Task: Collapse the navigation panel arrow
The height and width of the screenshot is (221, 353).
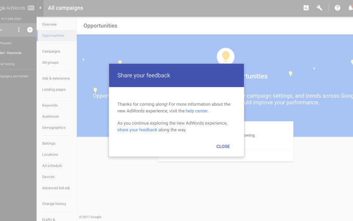Action: pyautogui.click(x=40, y=8)
